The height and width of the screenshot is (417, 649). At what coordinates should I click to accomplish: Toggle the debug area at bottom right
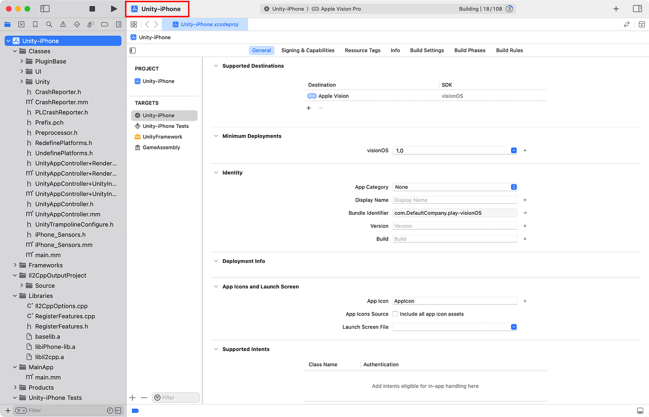[x=641, y=411]
